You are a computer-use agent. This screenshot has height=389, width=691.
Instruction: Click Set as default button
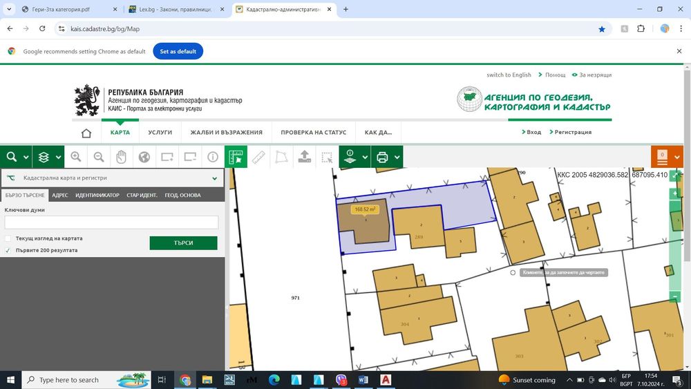pyautogui.click(x=178, y=51)
